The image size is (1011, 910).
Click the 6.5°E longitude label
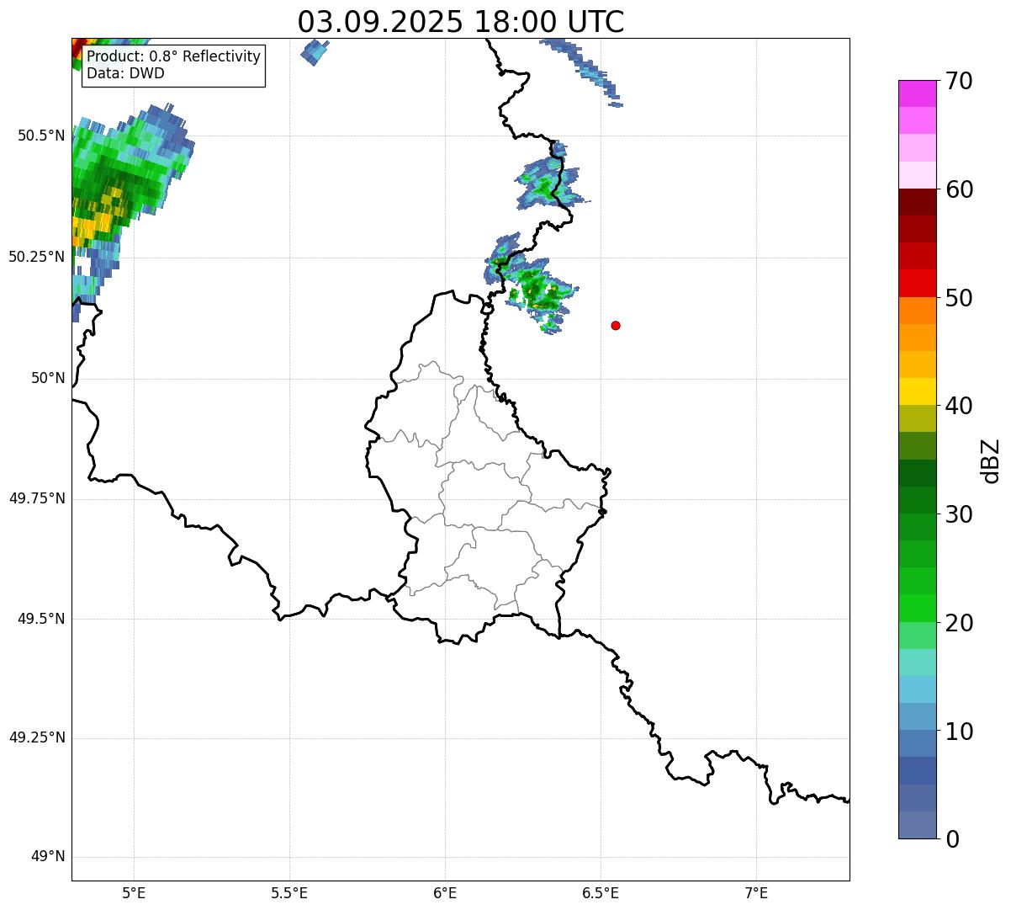(x=601, y=893)
